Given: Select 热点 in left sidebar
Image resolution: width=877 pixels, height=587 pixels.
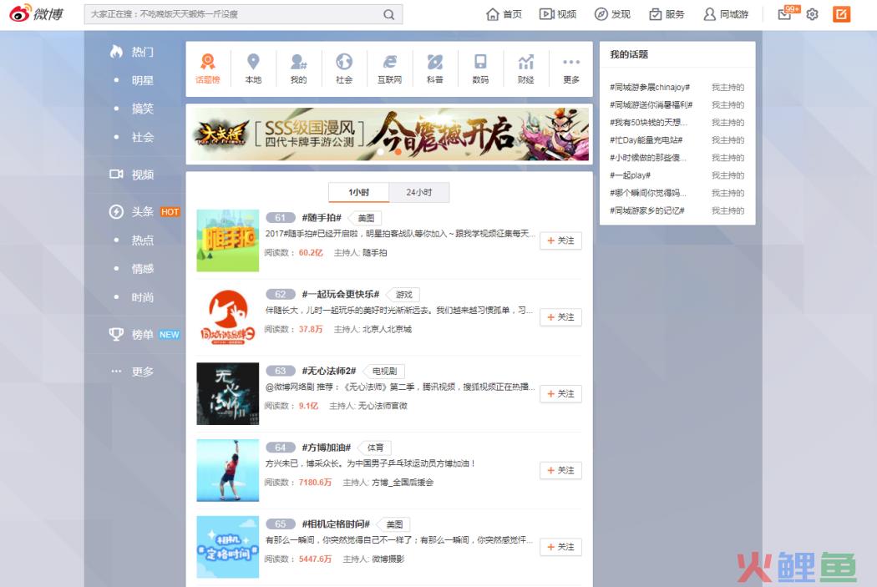Looking at the screenshot, I should click(x=142, y=240).
